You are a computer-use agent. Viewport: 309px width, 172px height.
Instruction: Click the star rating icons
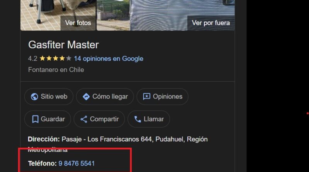pyautogui.click(x=55, y=58)
